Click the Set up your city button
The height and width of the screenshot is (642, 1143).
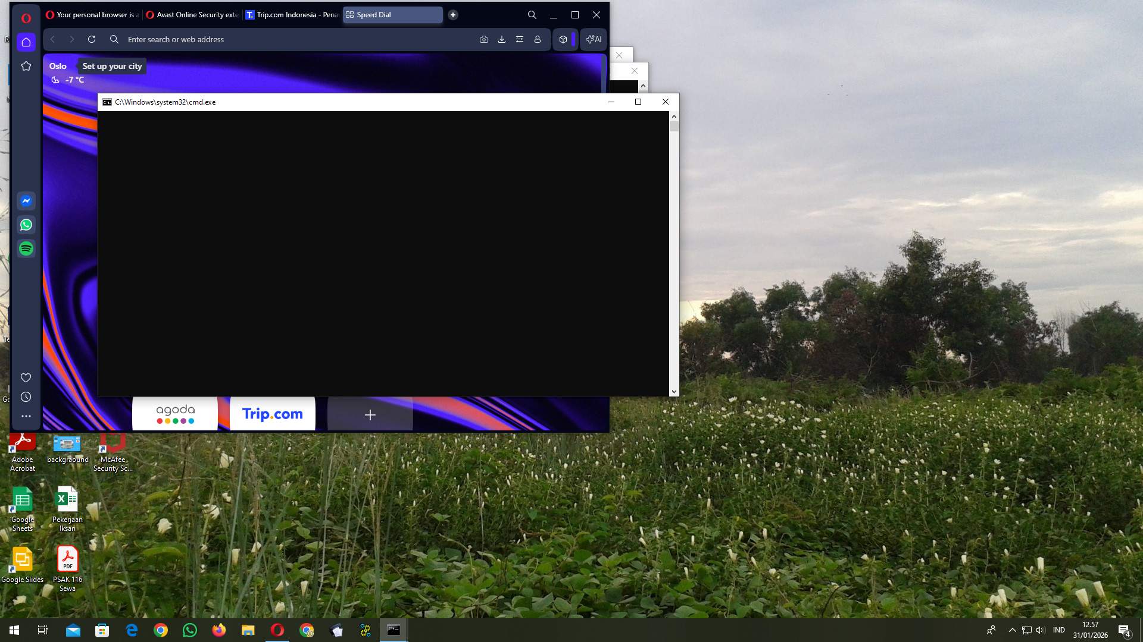(x=111, y=66)
